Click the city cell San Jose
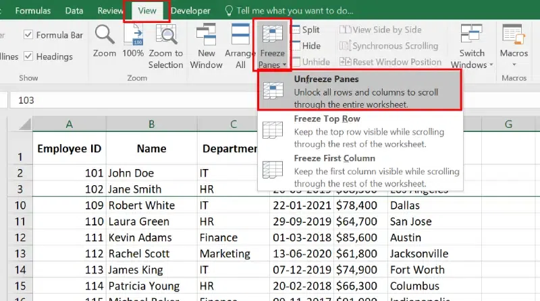This screenshot has height=301, width=540. tap(435, 222)
